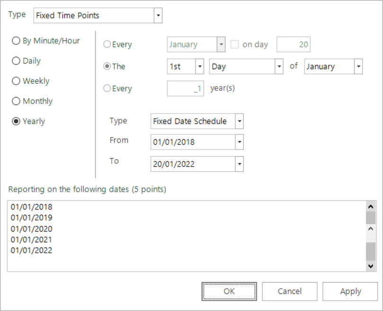Click the OK button
This screenshot has height=311, width=383.
click(x=229, y=292)
